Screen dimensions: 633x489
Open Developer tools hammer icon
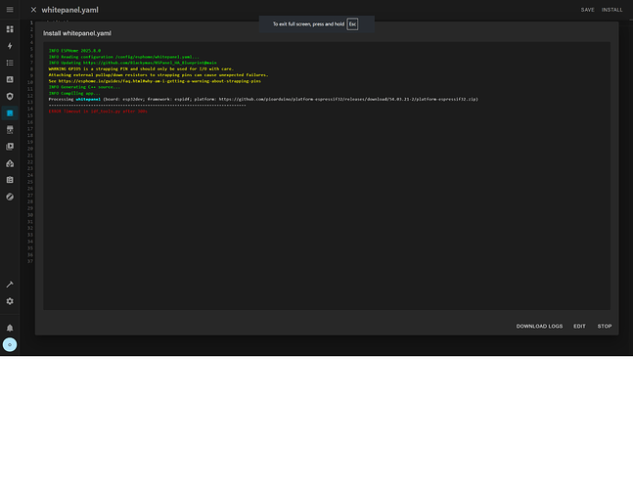[10, 285]
